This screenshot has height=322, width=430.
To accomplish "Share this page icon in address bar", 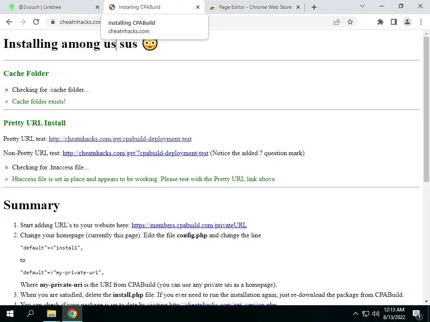I will pos(337,22).
